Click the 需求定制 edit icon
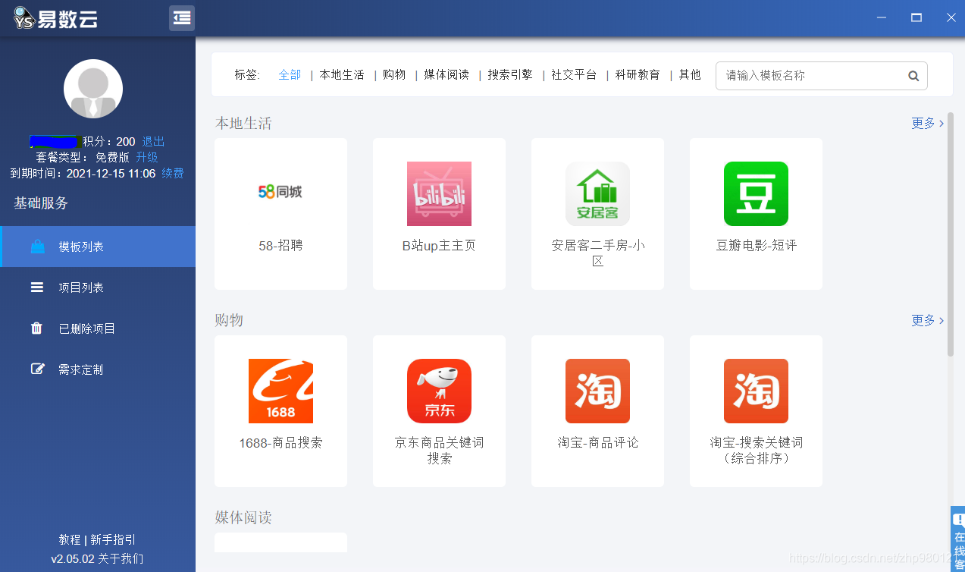 coord(37,369)
